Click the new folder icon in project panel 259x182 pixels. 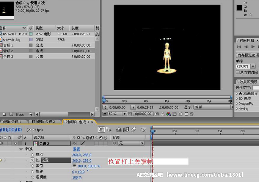(x=4, y=114)
